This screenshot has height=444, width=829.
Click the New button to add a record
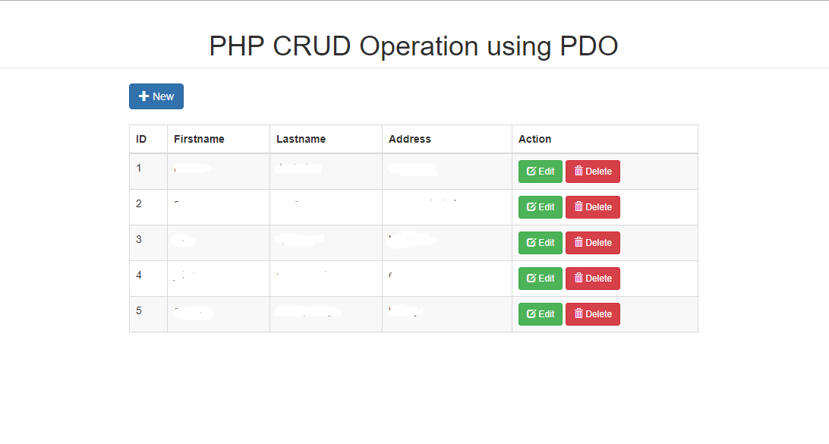156,96
